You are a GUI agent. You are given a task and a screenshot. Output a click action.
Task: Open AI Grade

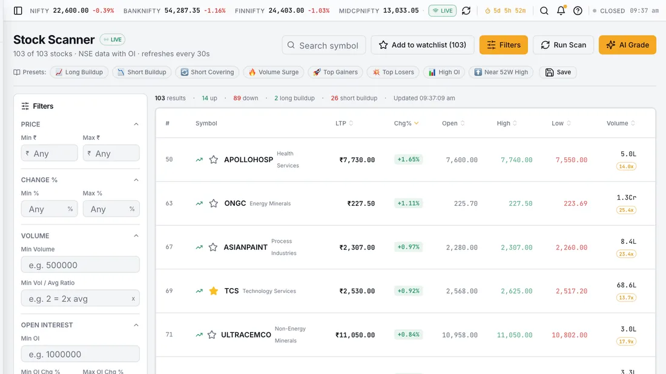pyautogui.click(x=627, y=45)
